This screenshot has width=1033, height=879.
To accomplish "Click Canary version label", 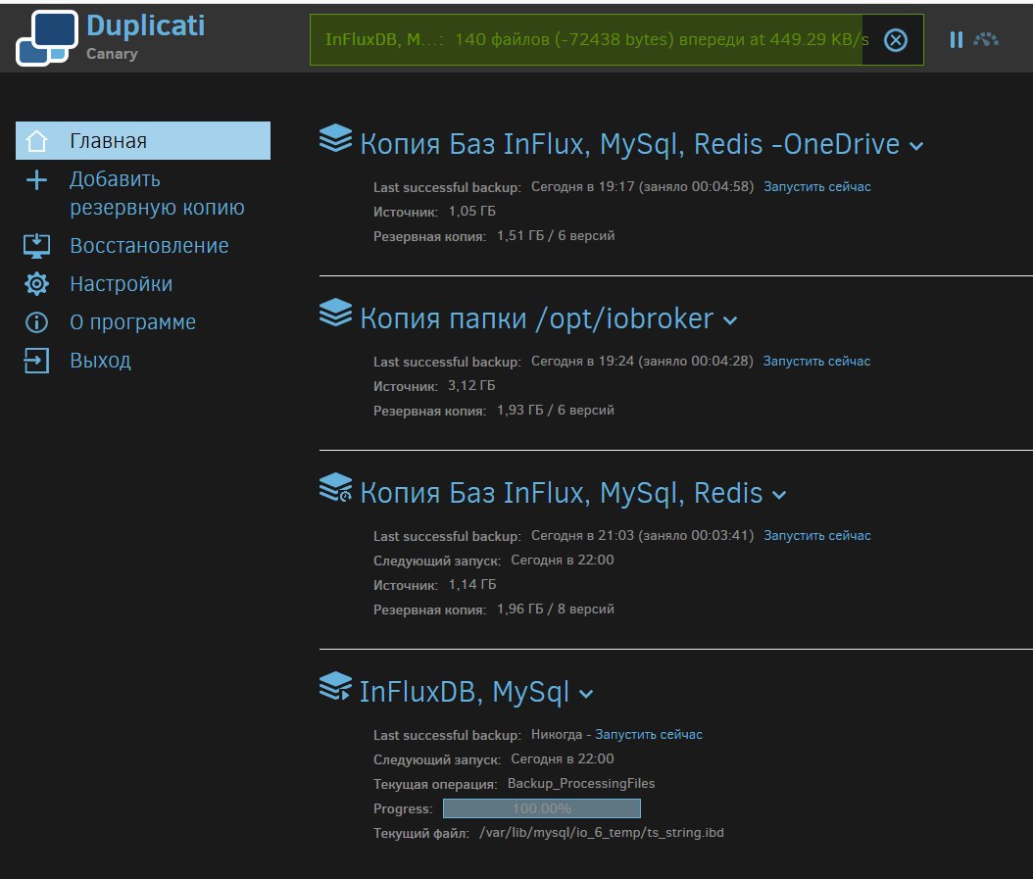I will point(112,54).
